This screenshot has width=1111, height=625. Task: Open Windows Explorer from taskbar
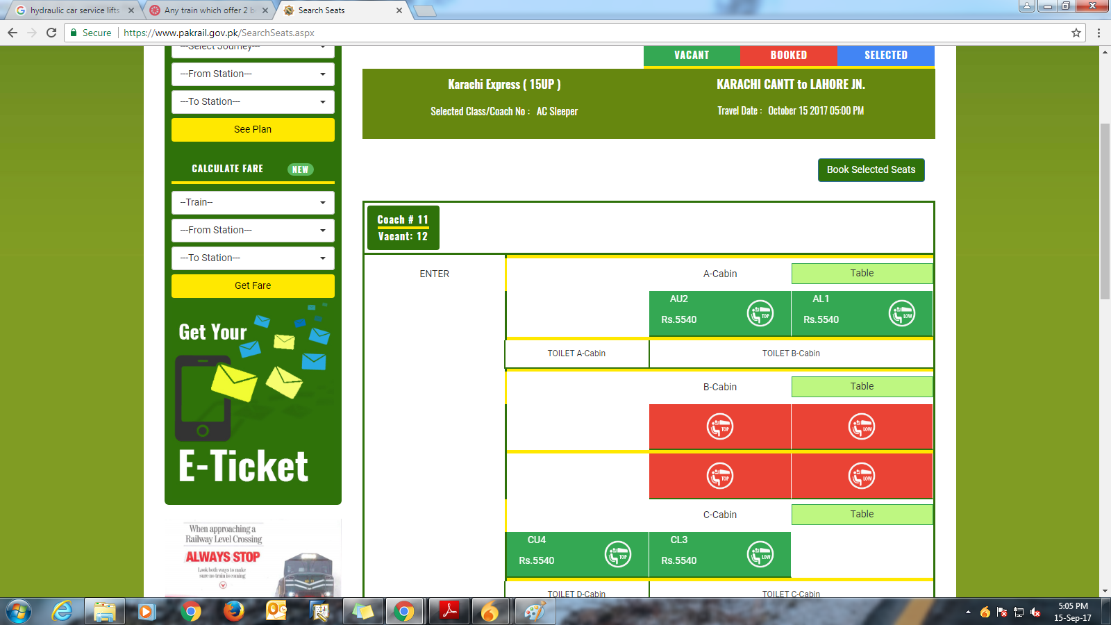[105, 611]
